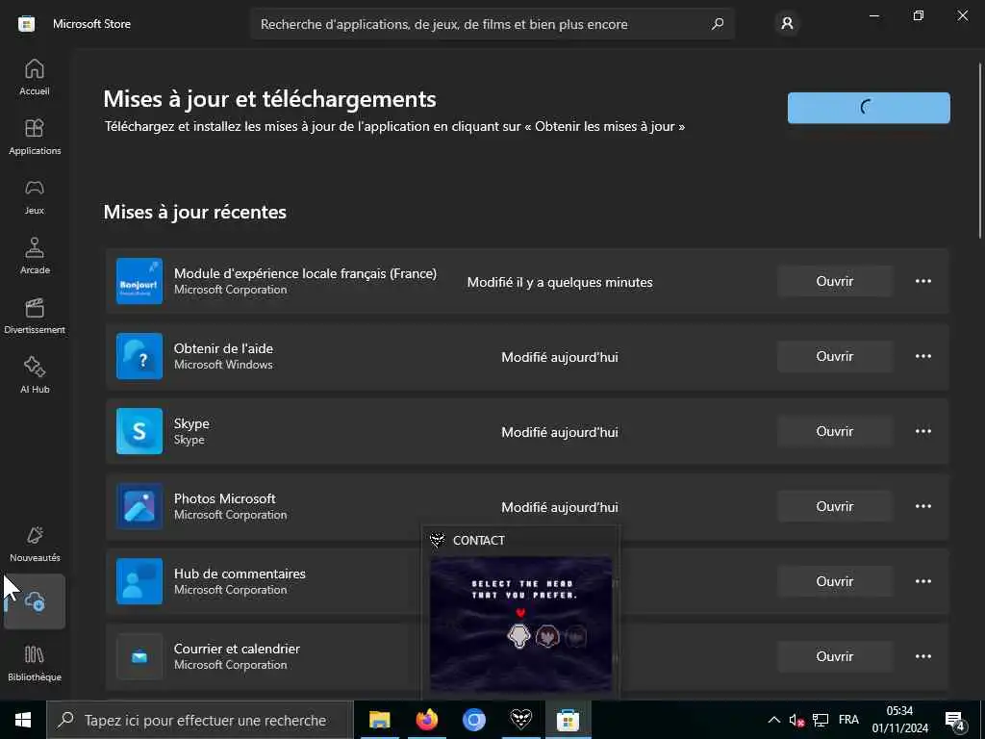Viewport: 985px width, 739px height.
Task: Click the muted volume tray icon
Action: [796, 720]
